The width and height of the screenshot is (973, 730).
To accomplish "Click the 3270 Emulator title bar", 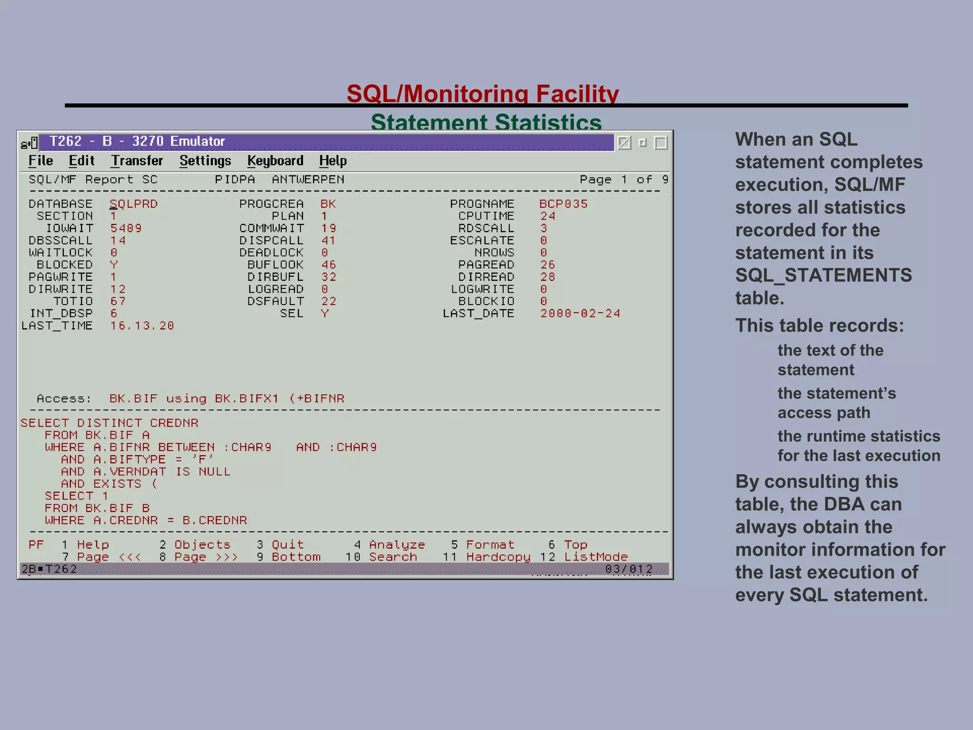I will [x=326, y=142].
